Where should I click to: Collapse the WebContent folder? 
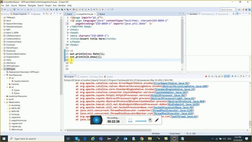[x=4, y=102]
